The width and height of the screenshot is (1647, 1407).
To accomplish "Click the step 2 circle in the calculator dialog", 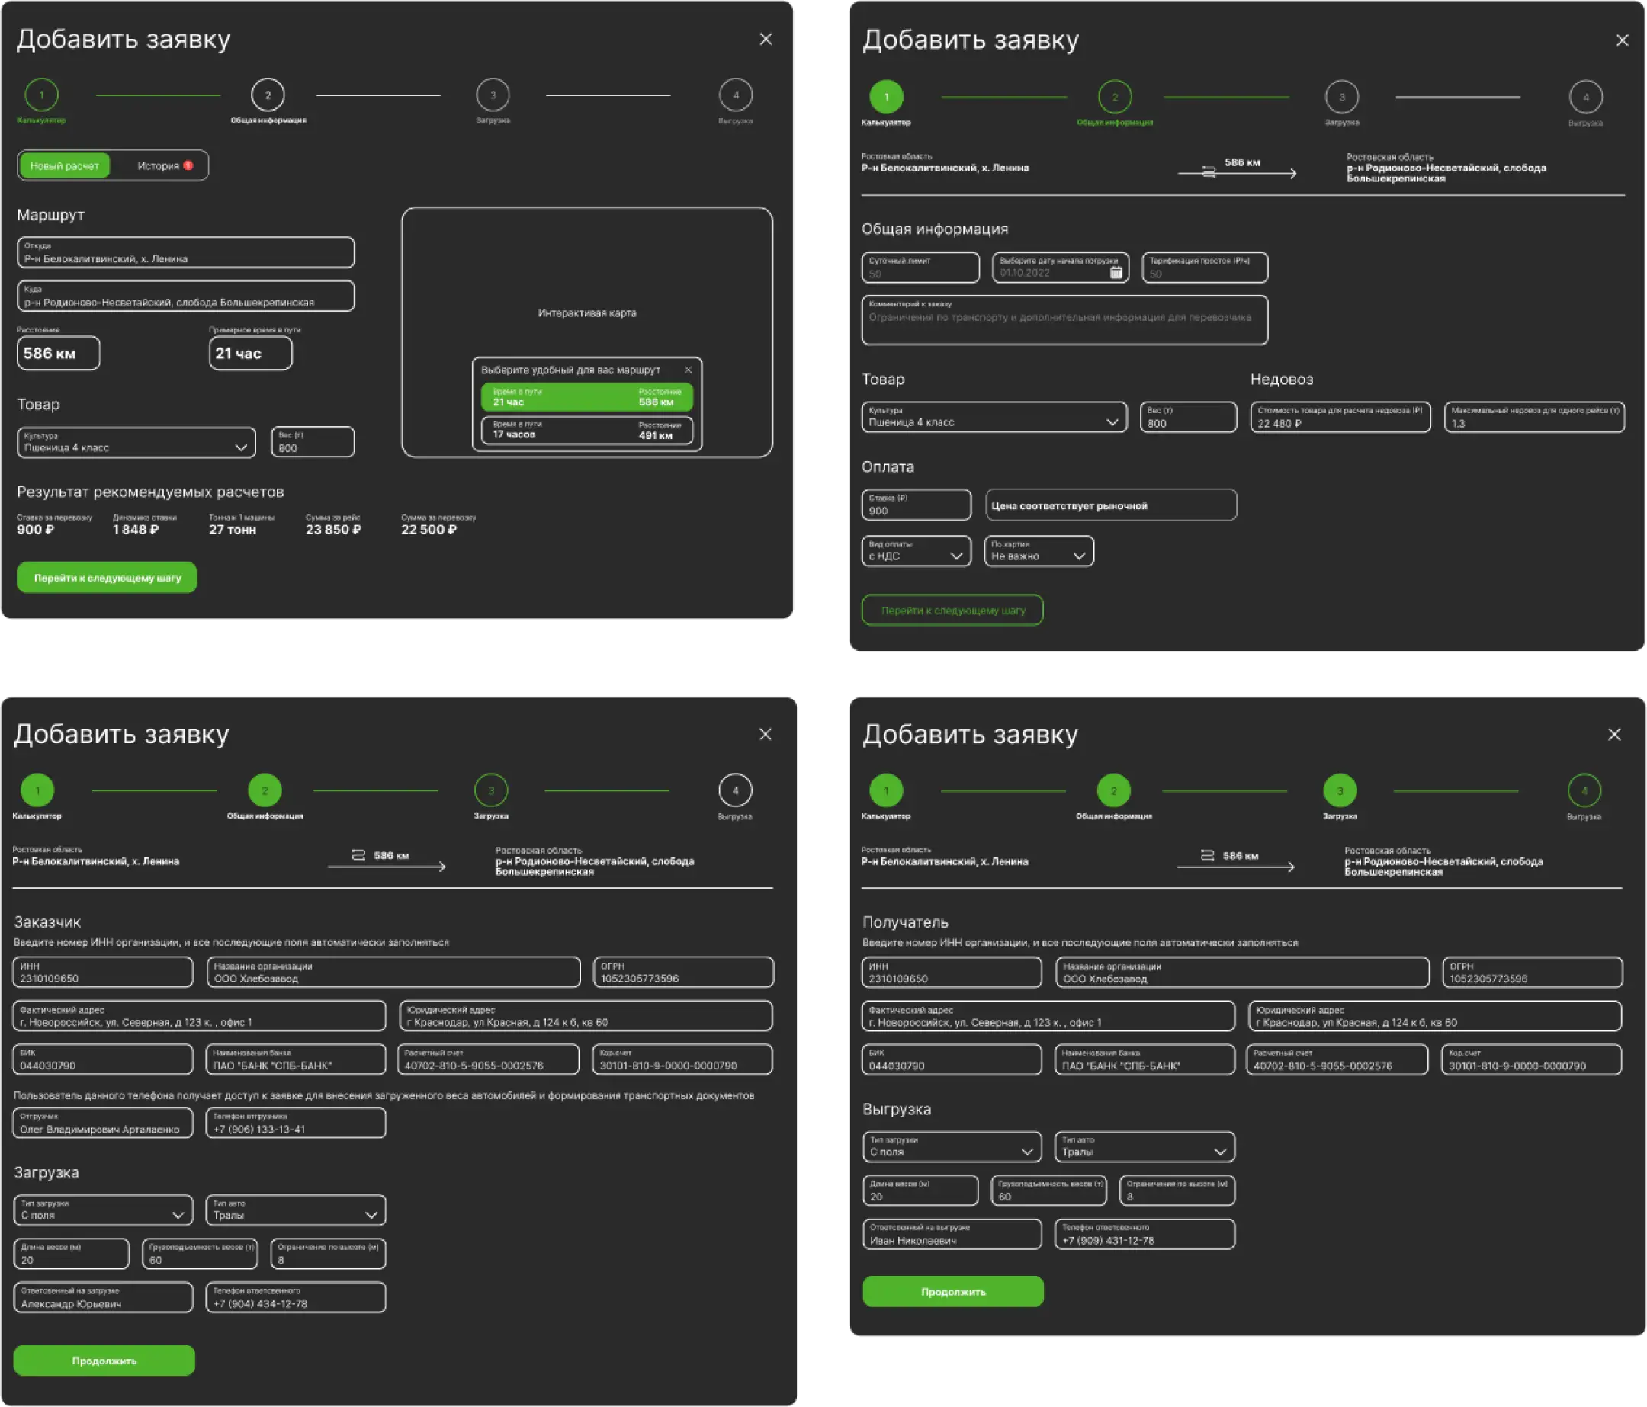I will coord(268,95).
